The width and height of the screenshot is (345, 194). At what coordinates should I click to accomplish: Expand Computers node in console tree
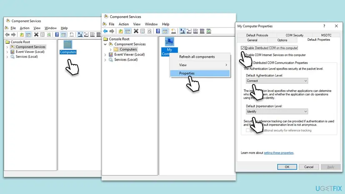[x=111, y=50]
